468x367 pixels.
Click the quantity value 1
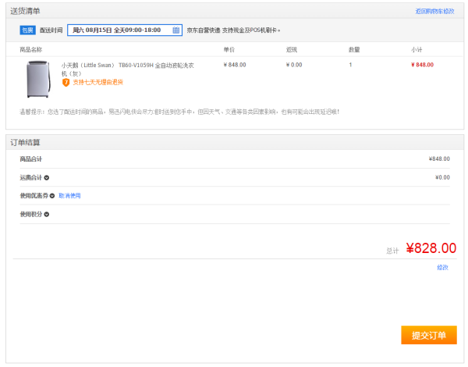pyautogui.click(x=350, y=65)
